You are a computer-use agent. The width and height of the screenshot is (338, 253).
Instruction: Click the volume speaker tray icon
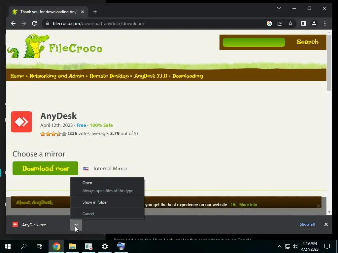click(x=295, y=246)
